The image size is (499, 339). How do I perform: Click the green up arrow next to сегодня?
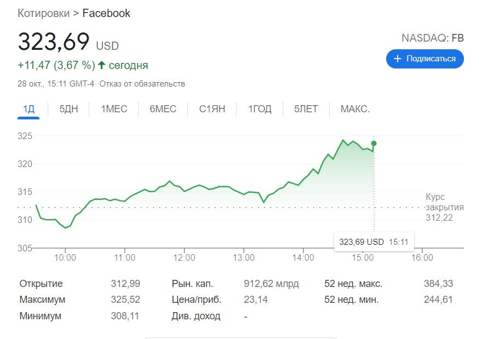coord(102,65)
